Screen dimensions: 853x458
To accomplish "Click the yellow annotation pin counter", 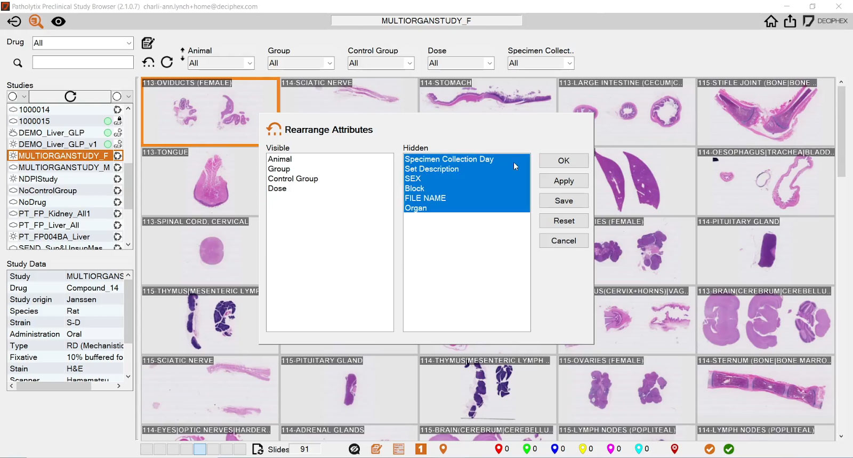I will point(586,449).
